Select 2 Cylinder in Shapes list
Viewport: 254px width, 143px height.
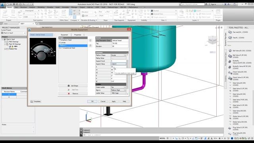[x=73, y=43]
